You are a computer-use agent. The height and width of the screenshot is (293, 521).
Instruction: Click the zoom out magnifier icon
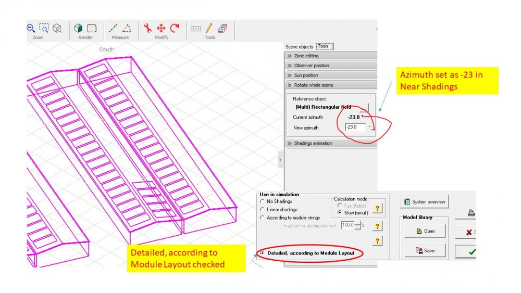(31, 28)
